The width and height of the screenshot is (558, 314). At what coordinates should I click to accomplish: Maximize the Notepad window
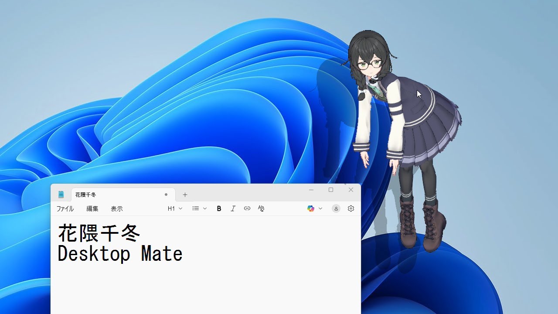point(331,190)
